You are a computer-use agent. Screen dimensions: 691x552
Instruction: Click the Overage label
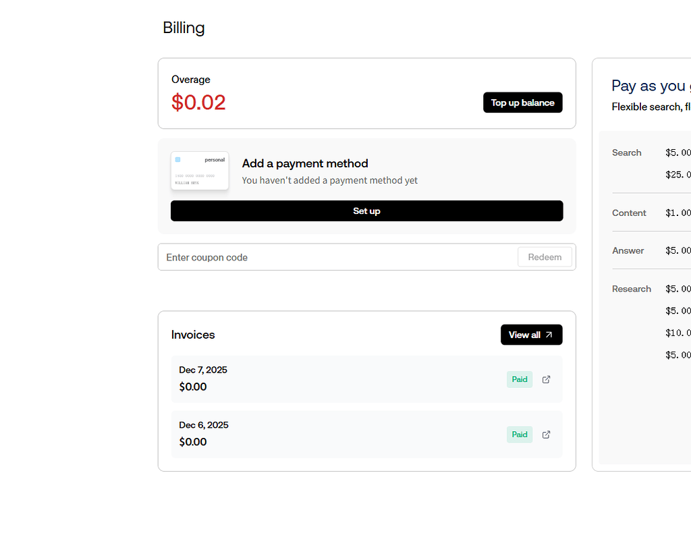(191, 80)
